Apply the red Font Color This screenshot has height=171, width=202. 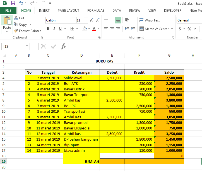(94, 29)
